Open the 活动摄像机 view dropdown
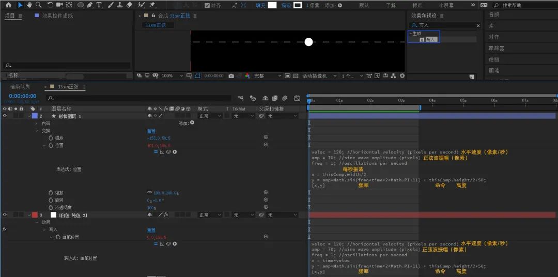 click(320, 76)
